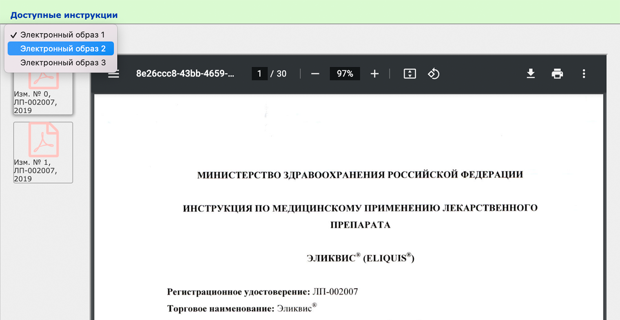The width and height of the screenshot is (620, 320).
Task: Pick Электронный образ 3 in list
Action: [61, 62]
